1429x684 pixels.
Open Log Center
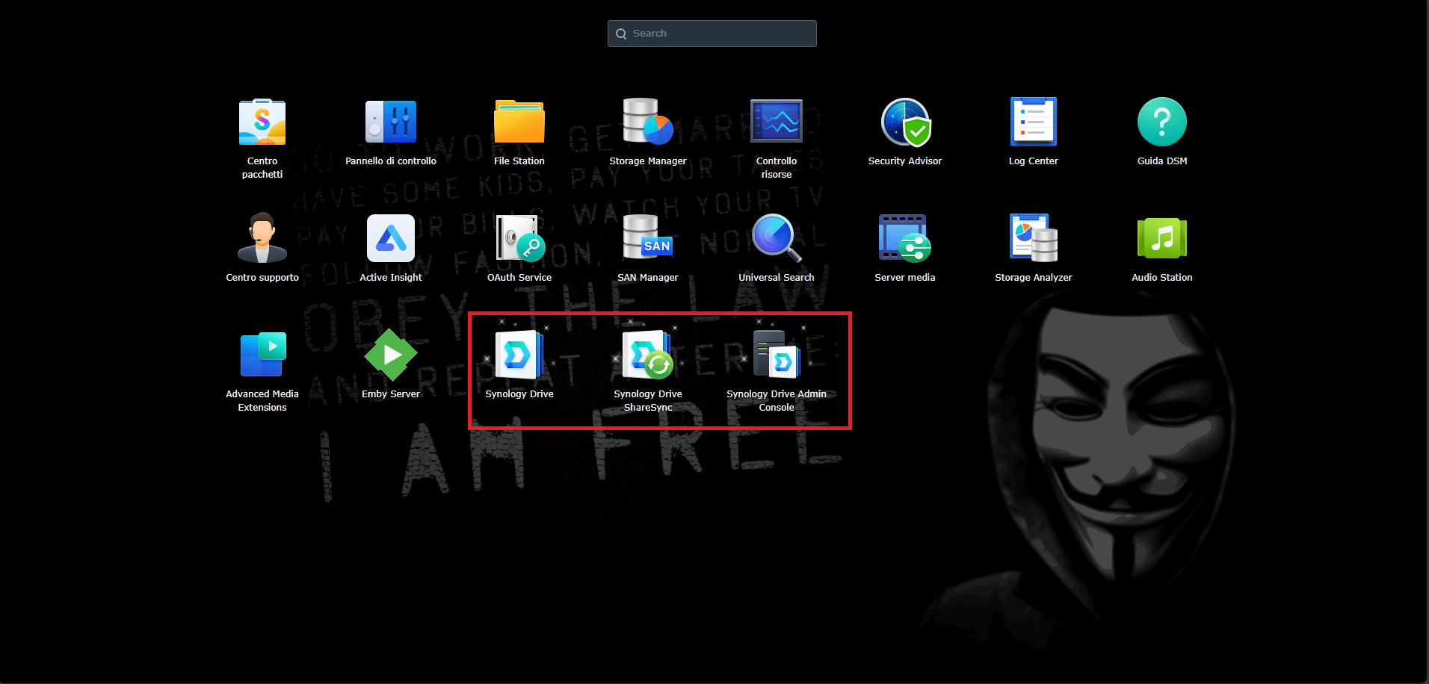[1034, 122]
